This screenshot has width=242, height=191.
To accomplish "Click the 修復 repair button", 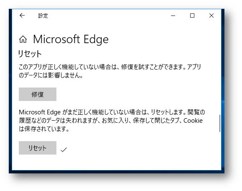I will coord(38,94).
